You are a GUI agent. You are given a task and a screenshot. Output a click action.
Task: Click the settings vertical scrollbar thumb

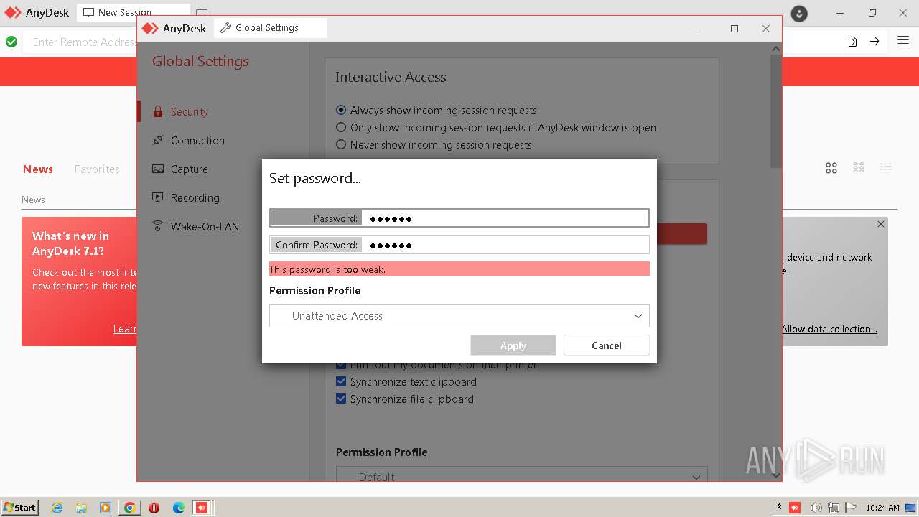[775, 111]
